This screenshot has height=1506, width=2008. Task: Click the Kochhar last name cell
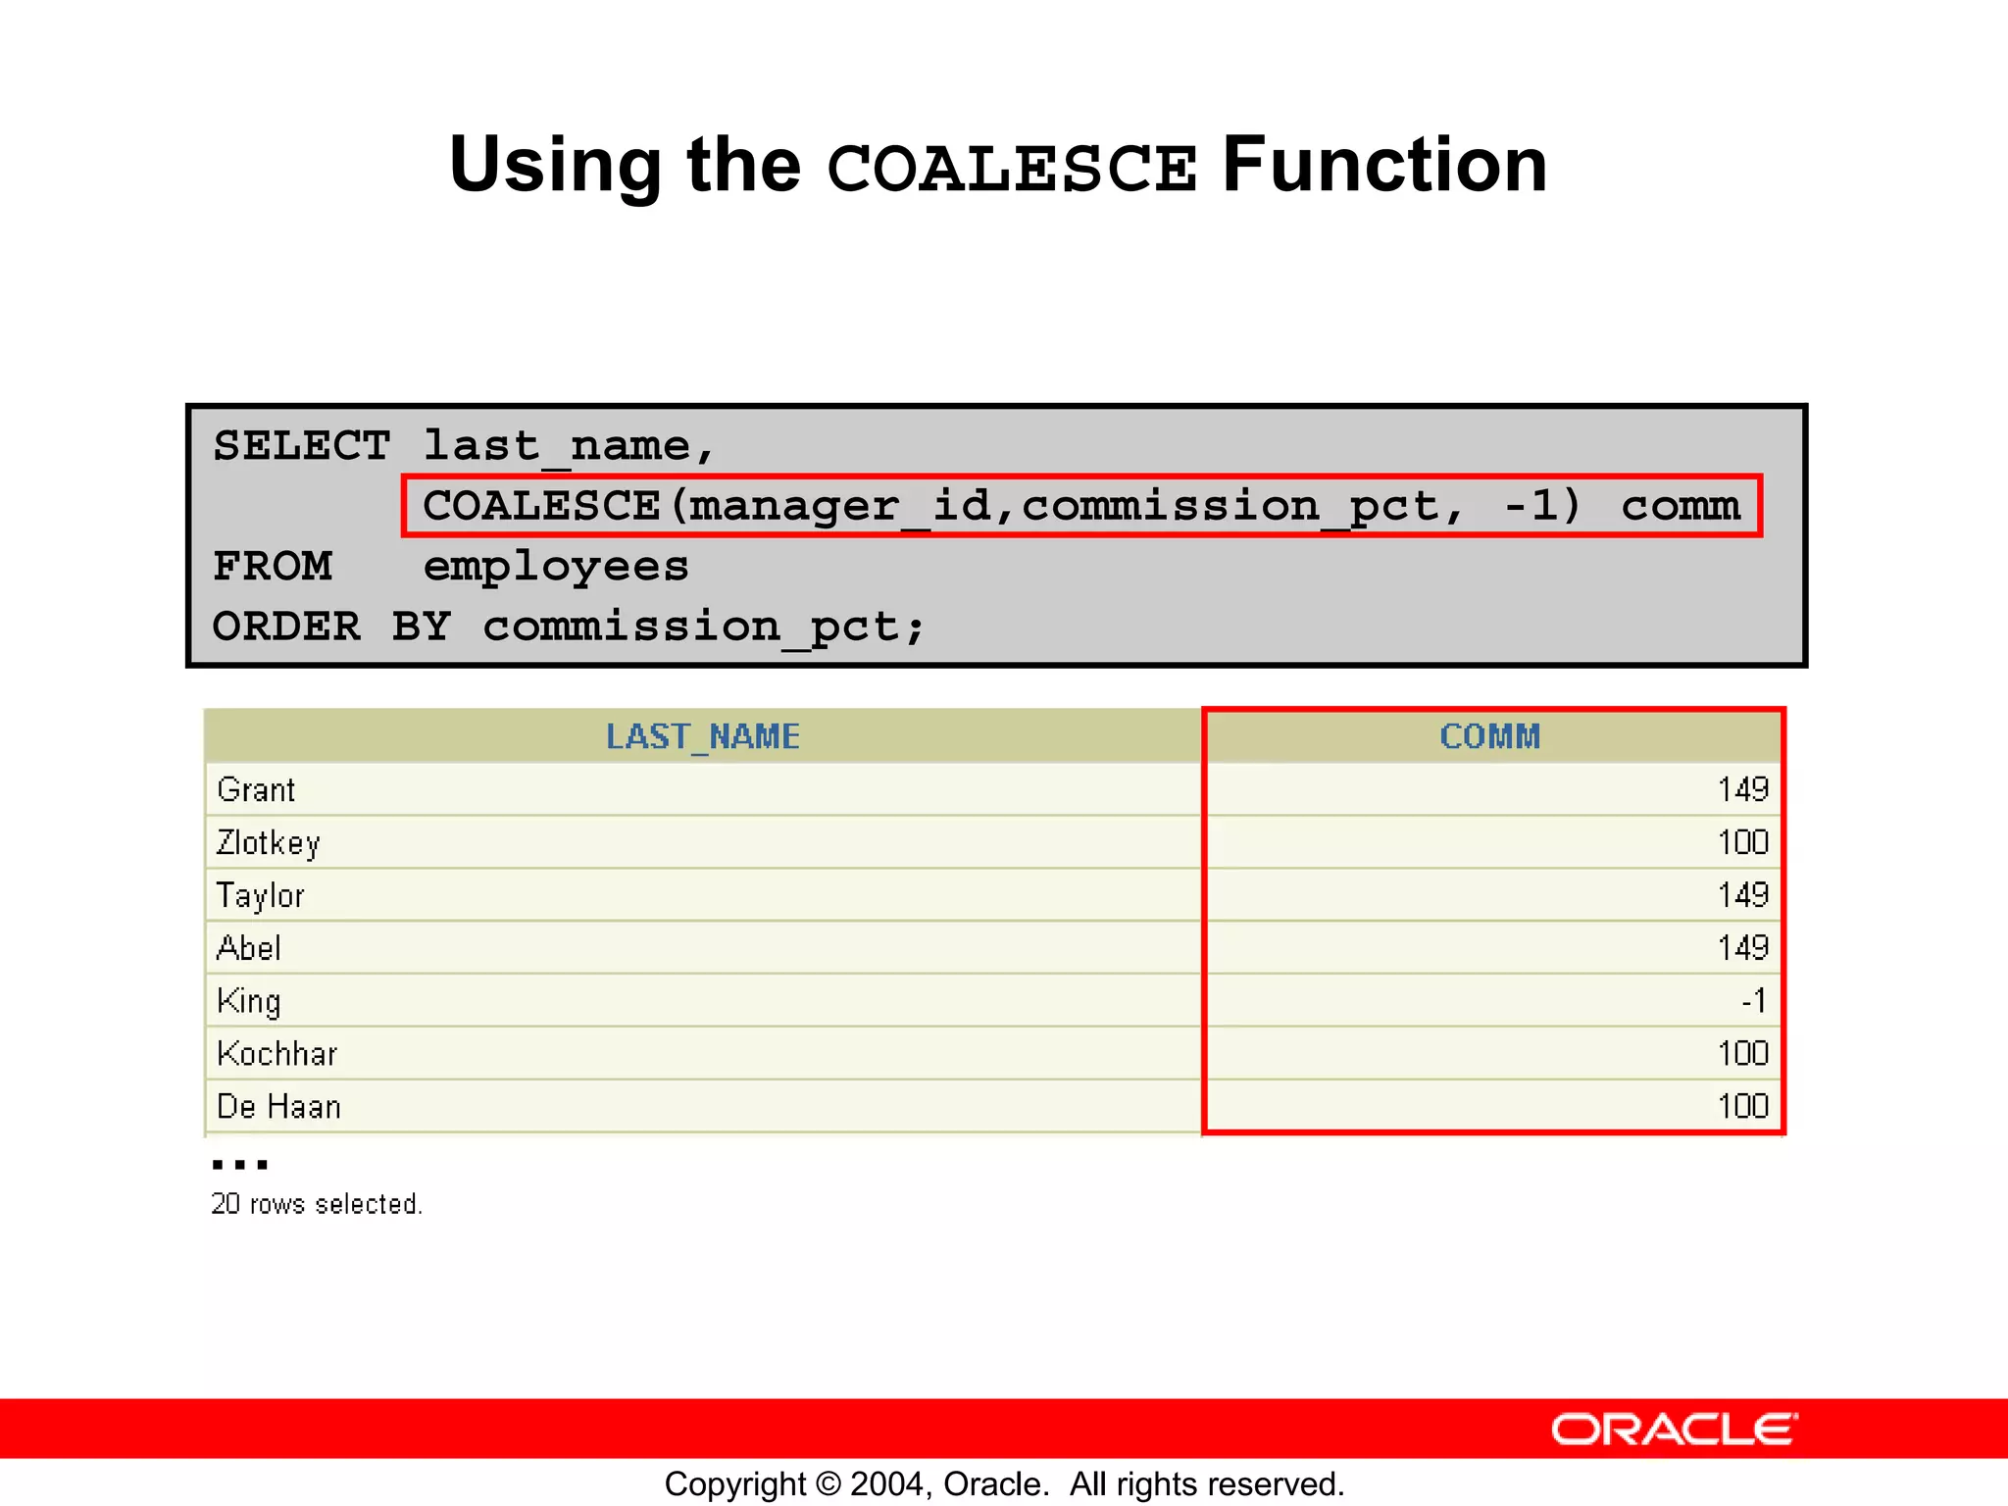(x=277, y=1054)
